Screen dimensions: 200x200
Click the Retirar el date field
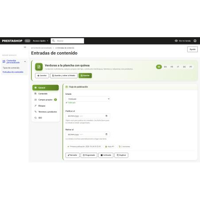(88, 135)
